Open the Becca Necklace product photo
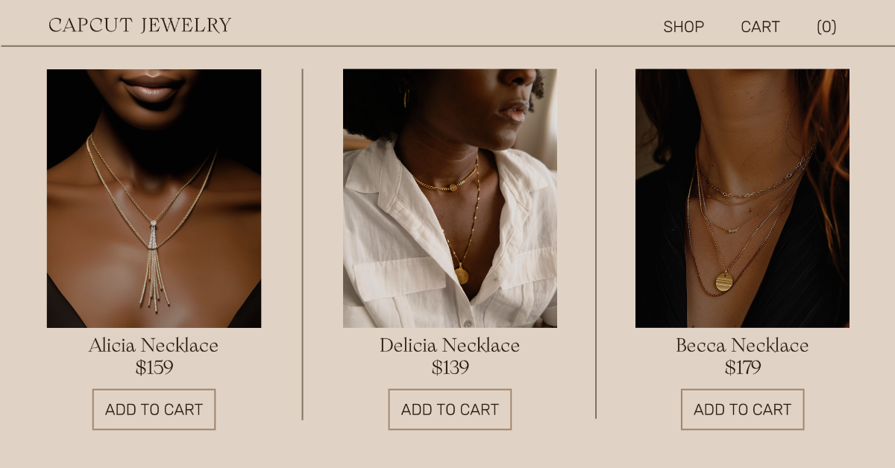 point(742,198)
